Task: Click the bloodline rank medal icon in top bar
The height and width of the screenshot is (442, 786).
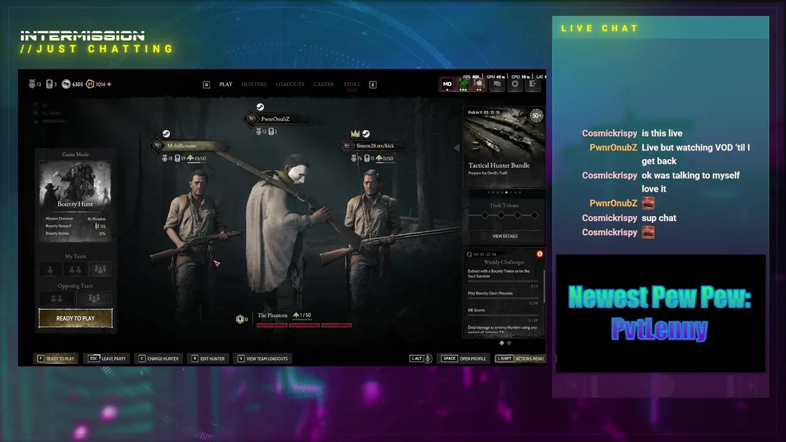Action: [32, 84]
